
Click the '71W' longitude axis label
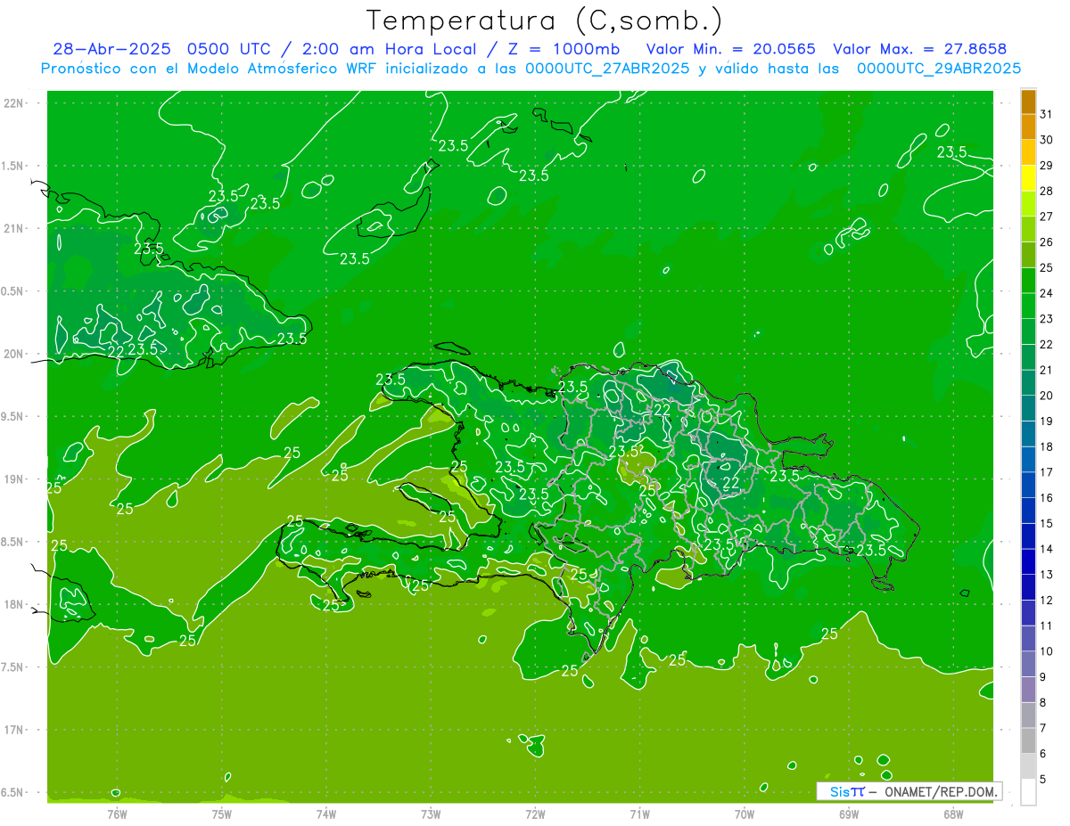coord(639,814)
